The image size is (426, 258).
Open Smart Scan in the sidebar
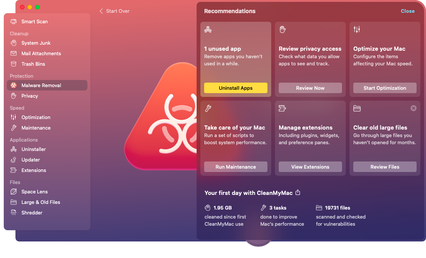coord(47,21)
